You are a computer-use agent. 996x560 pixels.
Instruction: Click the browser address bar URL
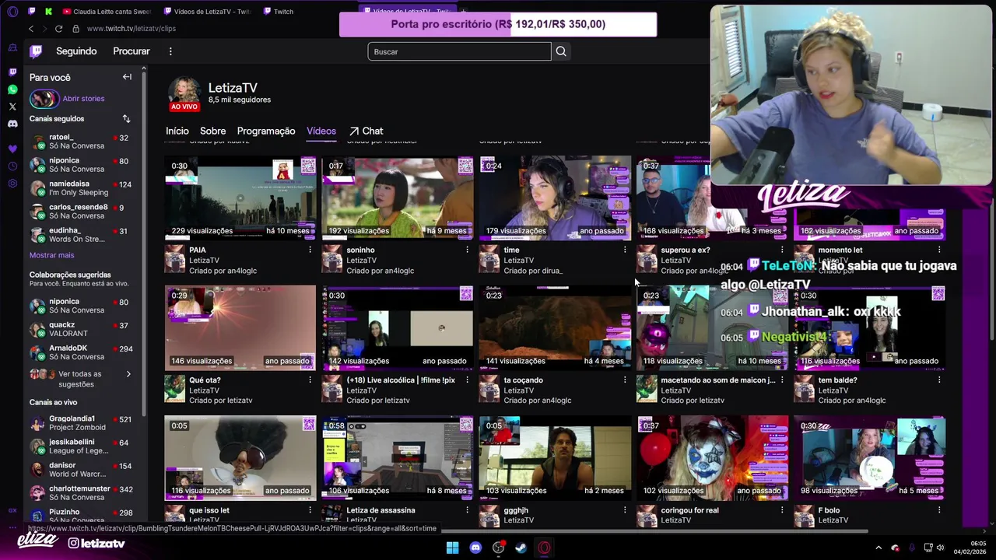pos(132,29)
